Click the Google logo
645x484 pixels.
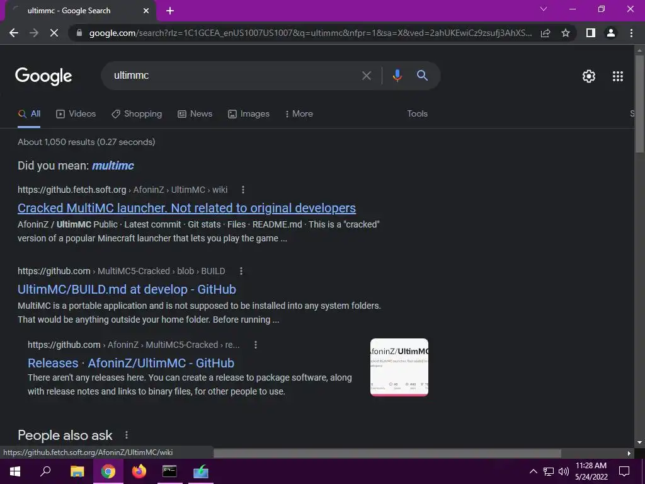point(43,76)
